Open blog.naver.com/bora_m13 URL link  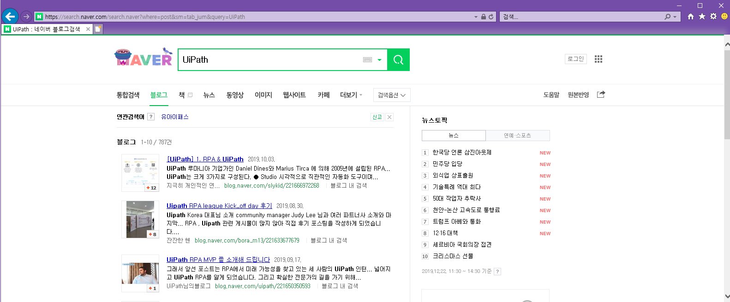247,240
